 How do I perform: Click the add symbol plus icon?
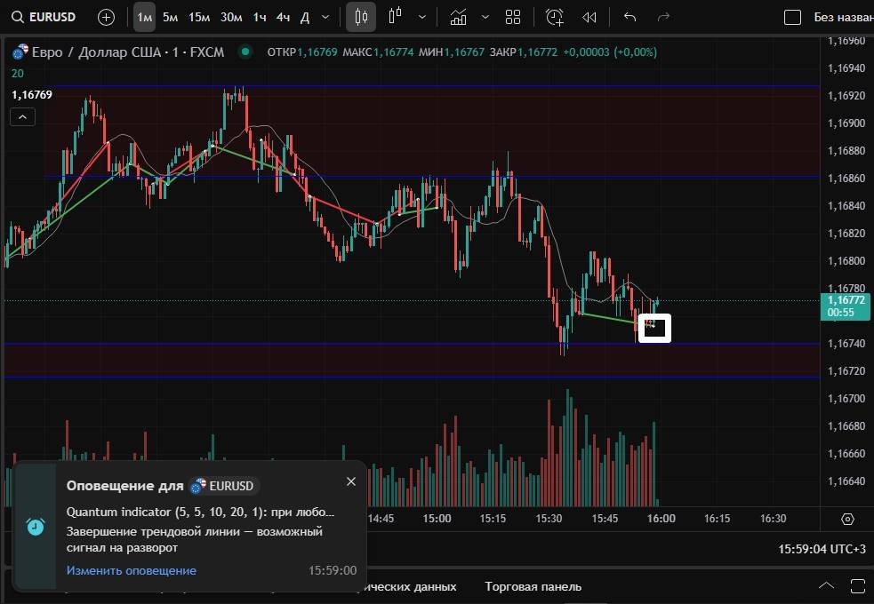tap(106, 17)
